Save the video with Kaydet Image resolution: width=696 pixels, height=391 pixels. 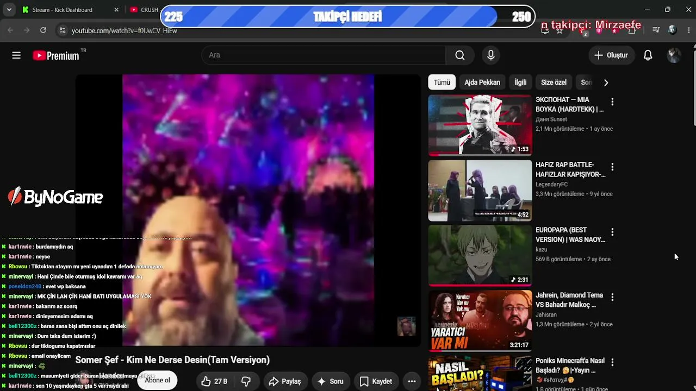click(x=376, y=381)
